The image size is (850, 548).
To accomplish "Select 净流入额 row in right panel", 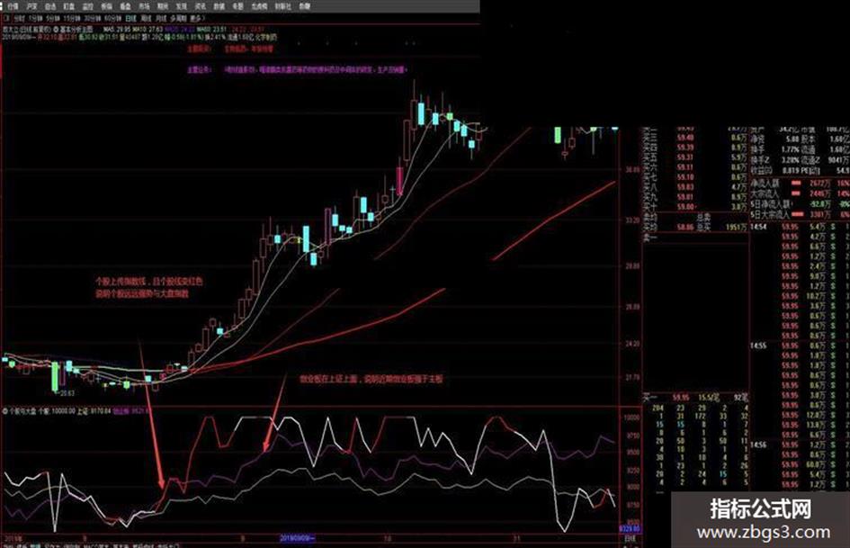I will click(801, 184).
